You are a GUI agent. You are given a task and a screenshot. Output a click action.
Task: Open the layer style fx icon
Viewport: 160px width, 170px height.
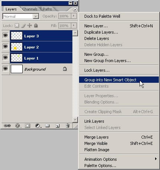pyautogui.click(x=17, y=126)
